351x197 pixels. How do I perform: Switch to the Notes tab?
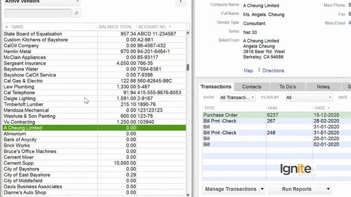click(323, 87)
